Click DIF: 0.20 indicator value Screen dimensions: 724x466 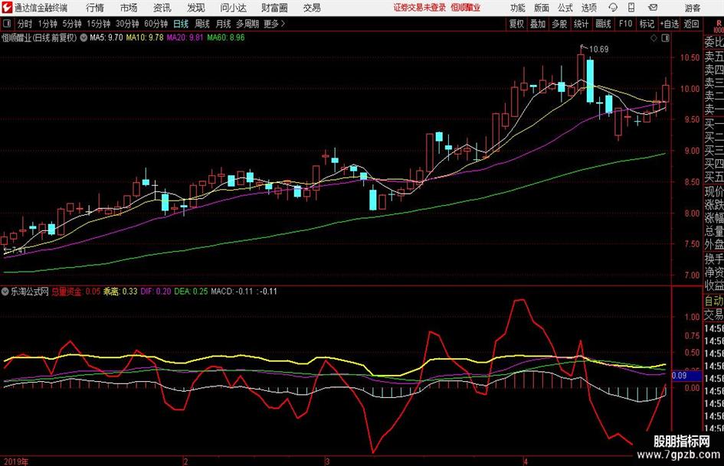click(156, 292)
